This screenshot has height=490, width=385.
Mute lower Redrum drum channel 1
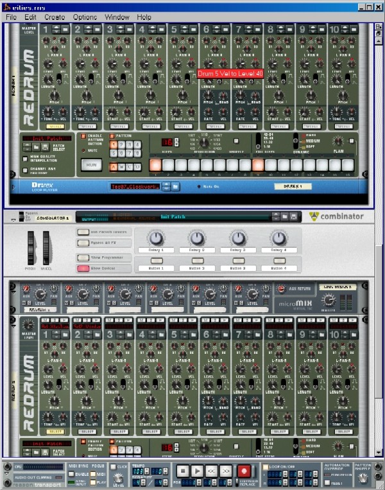coord(45,320)
